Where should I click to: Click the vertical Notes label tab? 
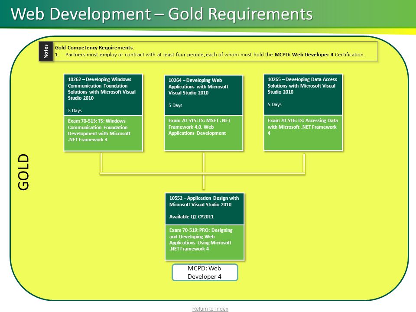[46, 52]
